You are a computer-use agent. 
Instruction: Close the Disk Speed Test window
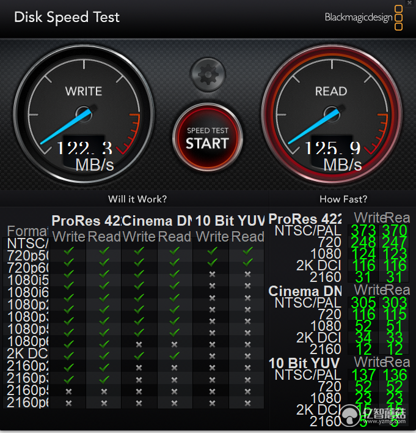410,3
